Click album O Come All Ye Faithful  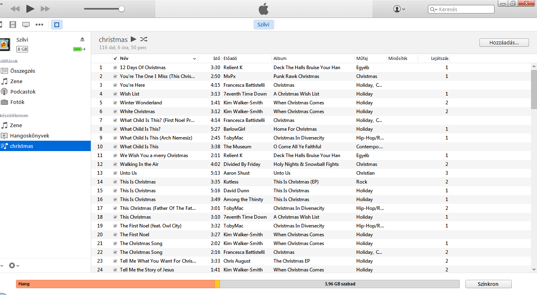click(x=297, y=147)
